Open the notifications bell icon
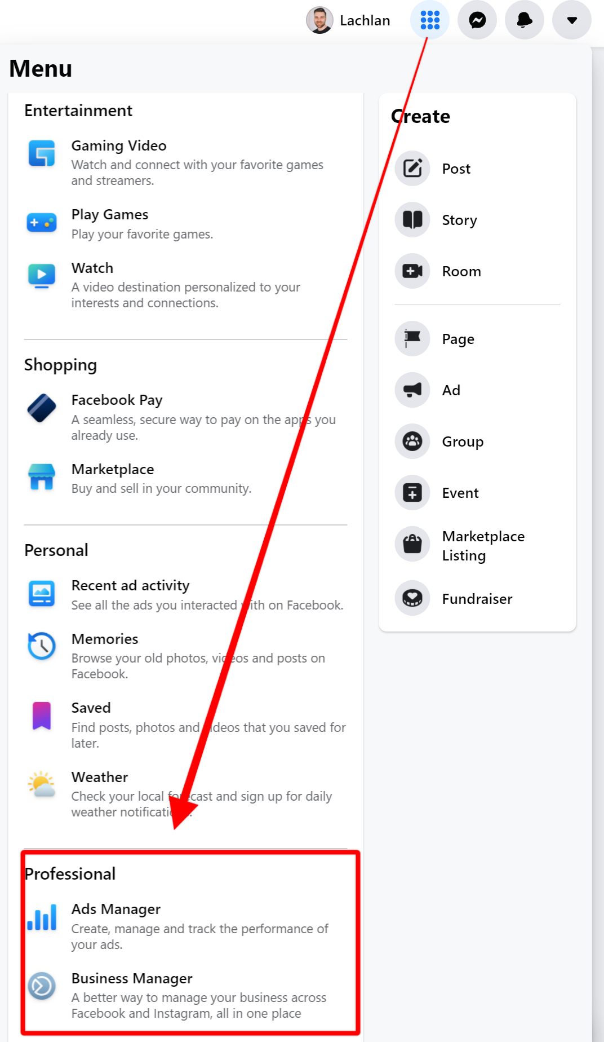Viewport: 604px width, 1042px height. pyautogui.click(x=525, y=20)
